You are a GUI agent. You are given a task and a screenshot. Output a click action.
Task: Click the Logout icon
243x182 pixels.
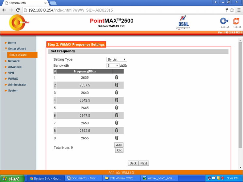(224, 21)
